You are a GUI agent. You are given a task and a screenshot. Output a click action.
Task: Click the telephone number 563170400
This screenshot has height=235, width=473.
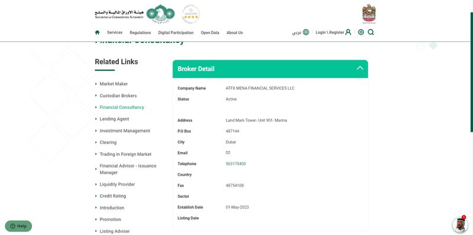pos(236,164)
